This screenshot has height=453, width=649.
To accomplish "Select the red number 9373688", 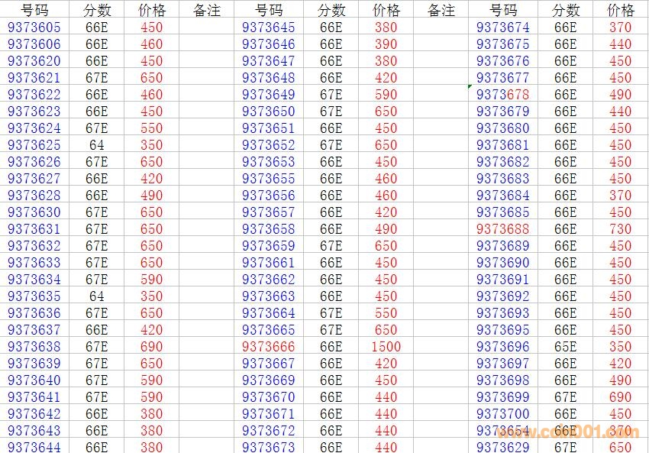I will [x=502, y=229].
